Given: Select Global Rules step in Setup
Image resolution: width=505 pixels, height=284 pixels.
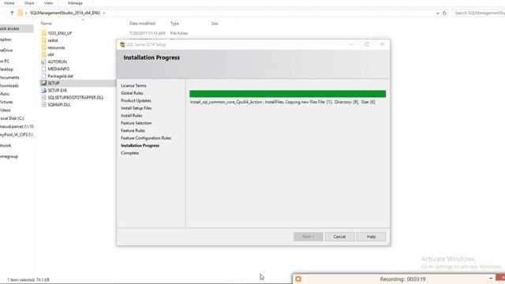Looking at the screenshot, I should 132,93.
